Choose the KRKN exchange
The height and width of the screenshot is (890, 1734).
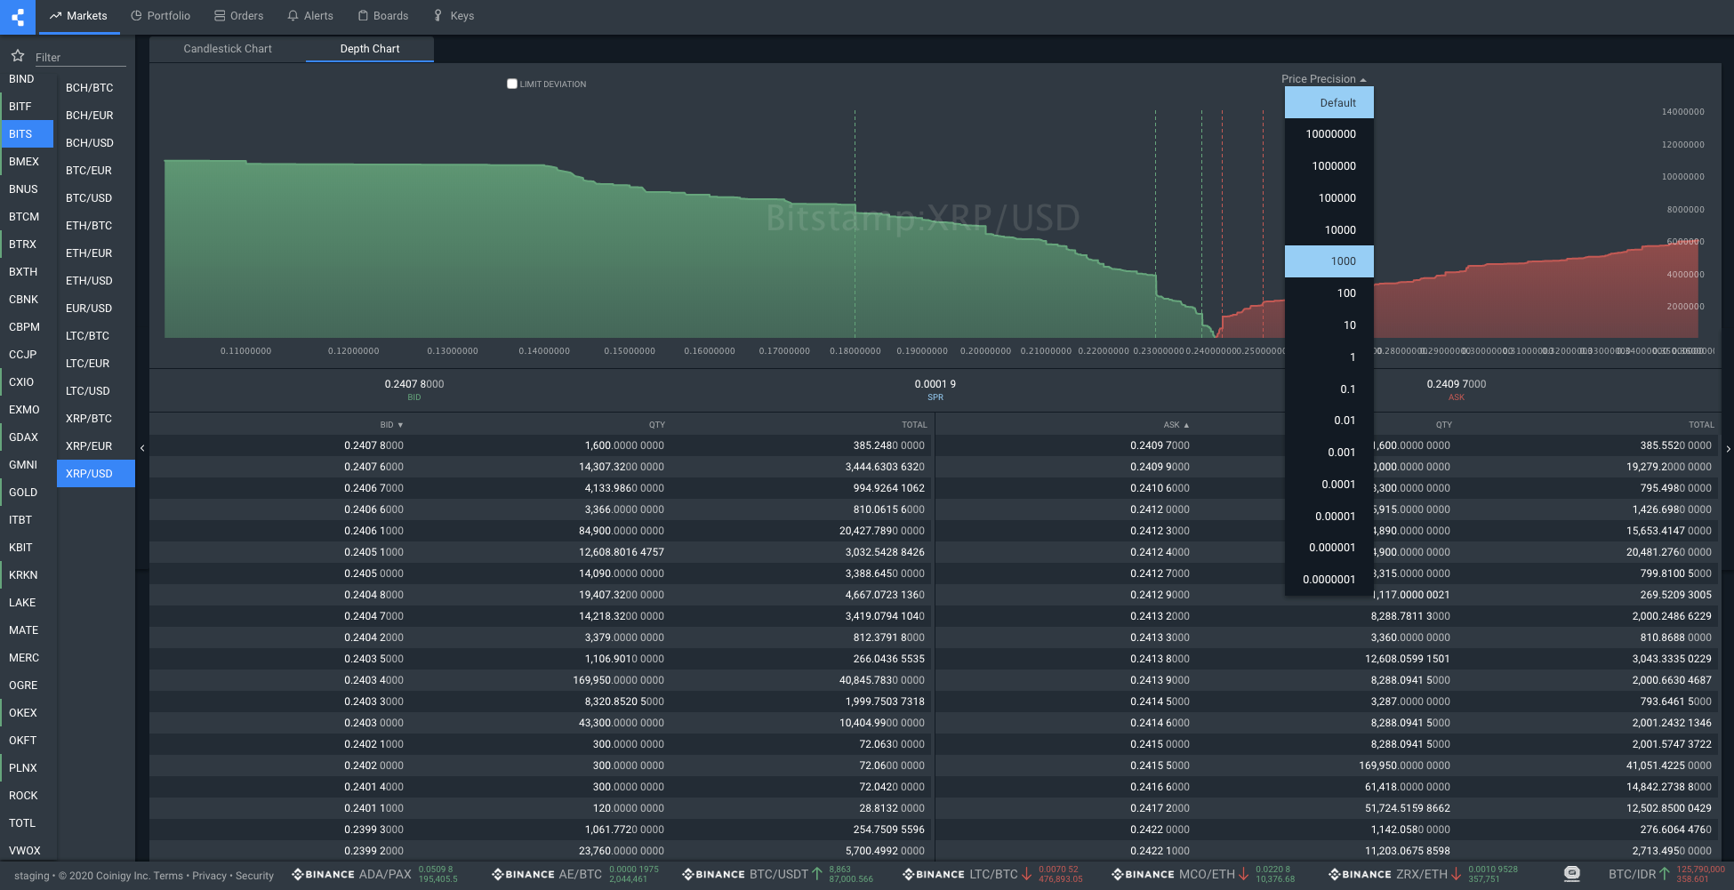pos(27,575)
